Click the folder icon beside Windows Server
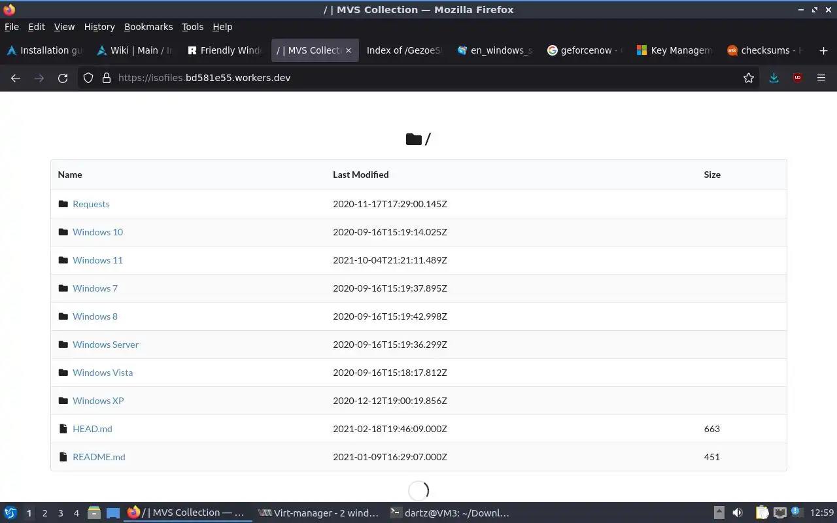837x523 pixels. tap(63, 345)
